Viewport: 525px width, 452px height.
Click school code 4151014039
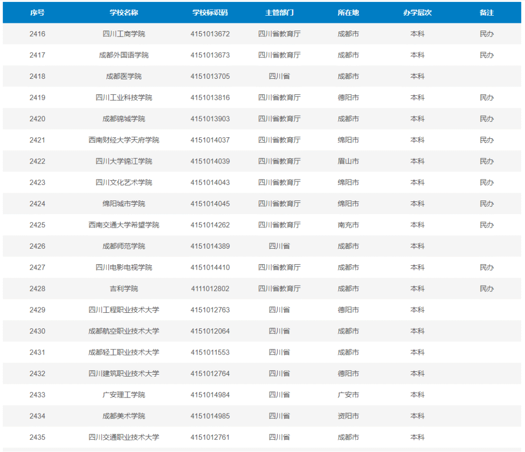coord(210,161)
